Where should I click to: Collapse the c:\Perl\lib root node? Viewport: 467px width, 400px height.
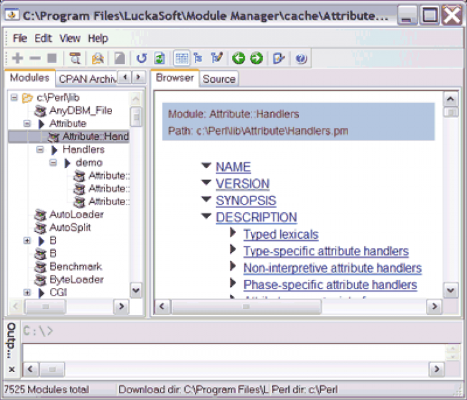pos(14,98)
